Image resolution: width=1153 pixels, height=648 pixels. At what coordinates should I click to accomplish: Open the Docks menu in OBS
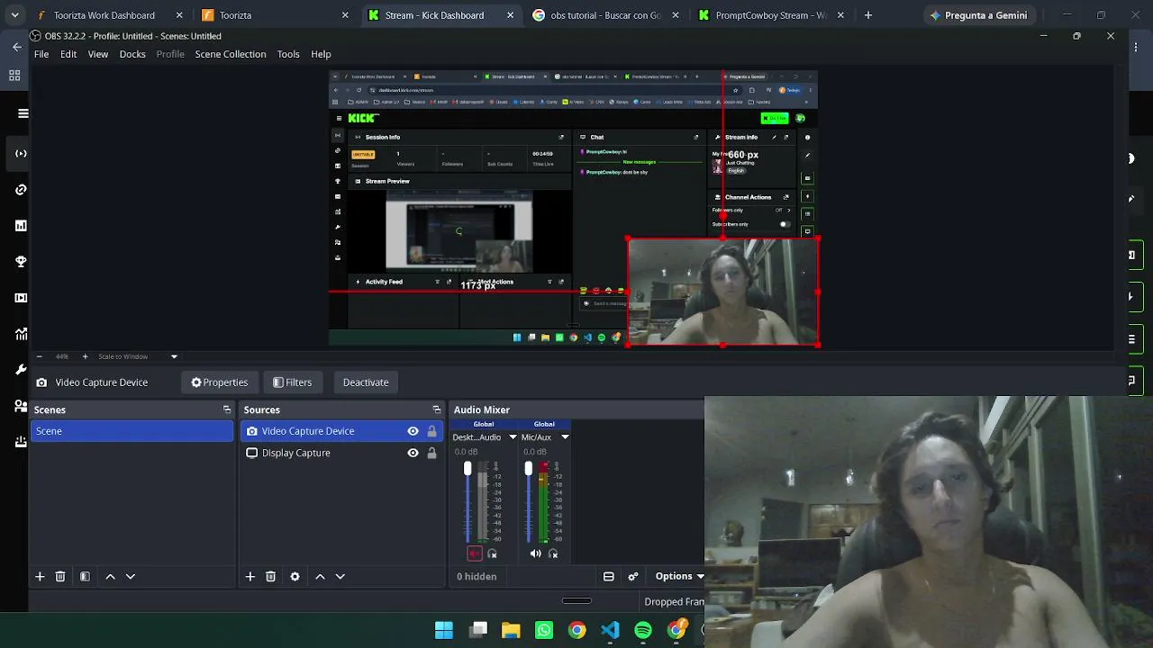click(x=132, y=54)
